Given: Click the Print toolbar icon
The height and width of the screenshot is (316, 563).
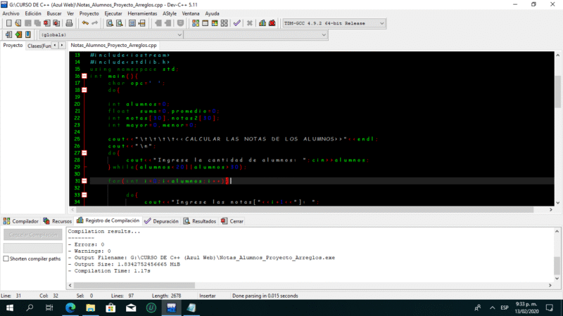Looking at the screenshot, I should tap(69, 23).
